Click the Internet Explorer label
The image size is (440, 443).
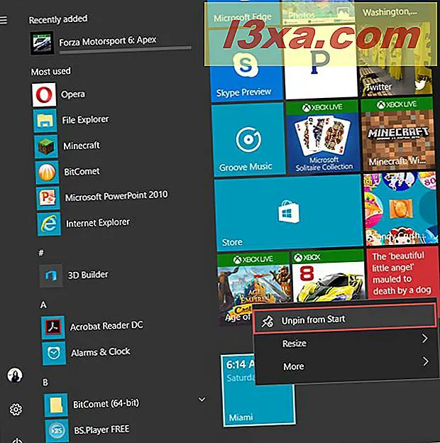tap(98, 223)
